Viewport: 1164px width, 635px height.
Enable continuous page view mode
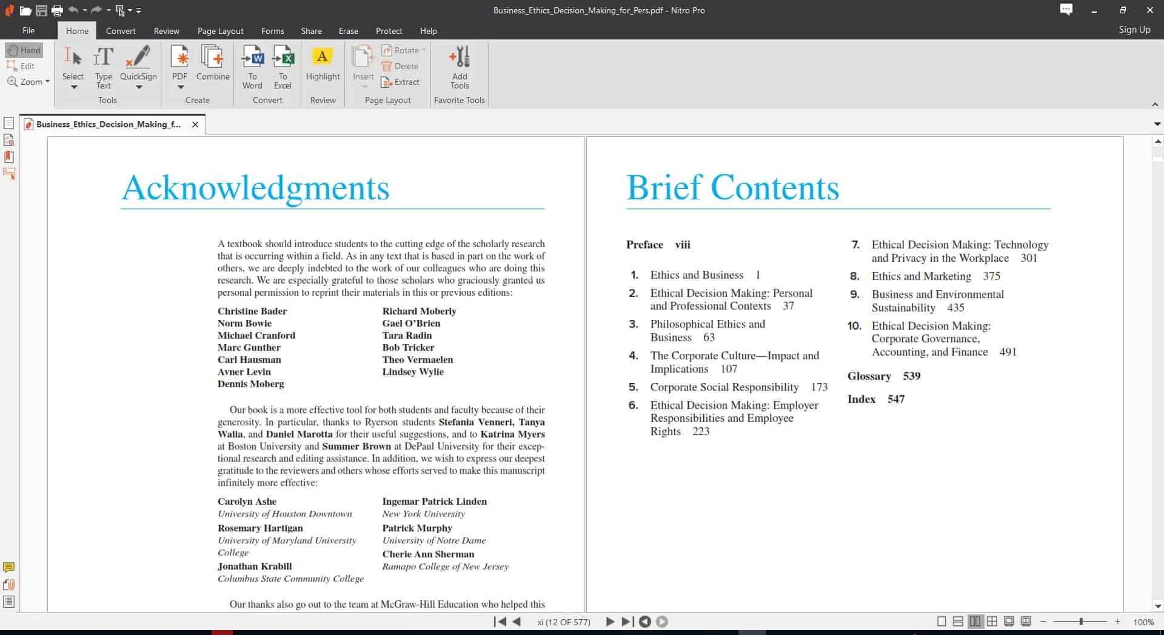click(958, 622)
